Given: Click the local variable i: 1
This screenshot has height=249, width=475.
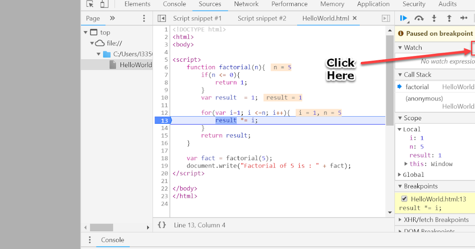Looking at the screenshot, I should click(x=416, y=138).
